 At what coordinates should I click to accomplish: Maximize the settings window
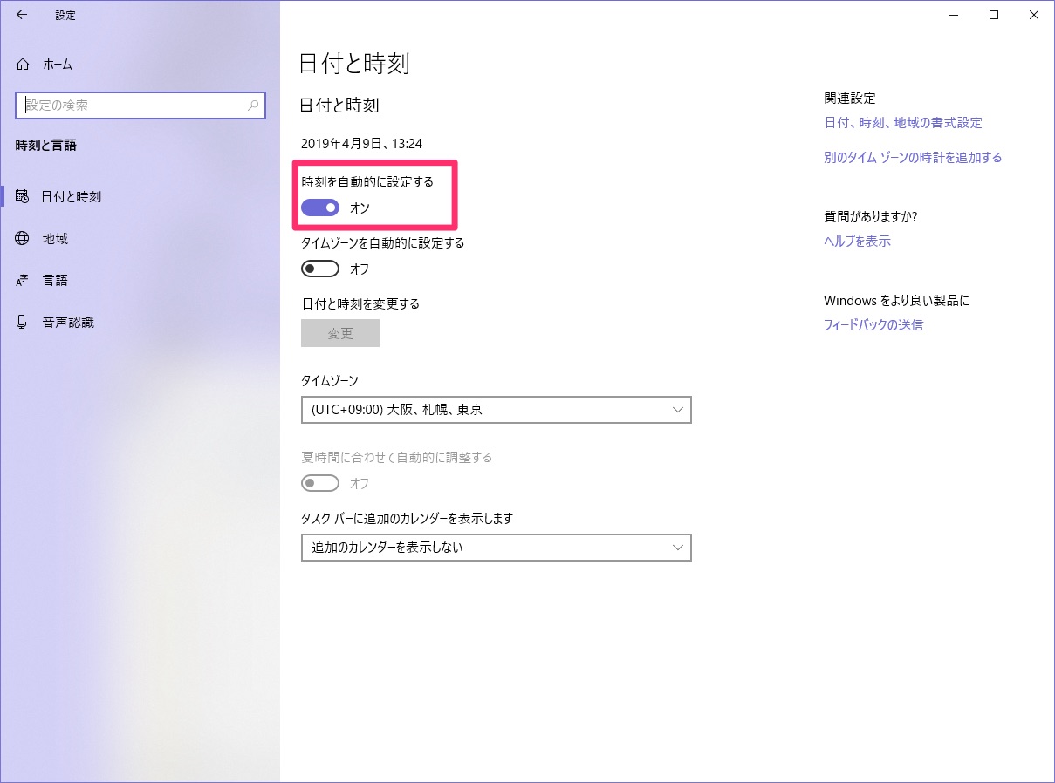tap(994, 15)
